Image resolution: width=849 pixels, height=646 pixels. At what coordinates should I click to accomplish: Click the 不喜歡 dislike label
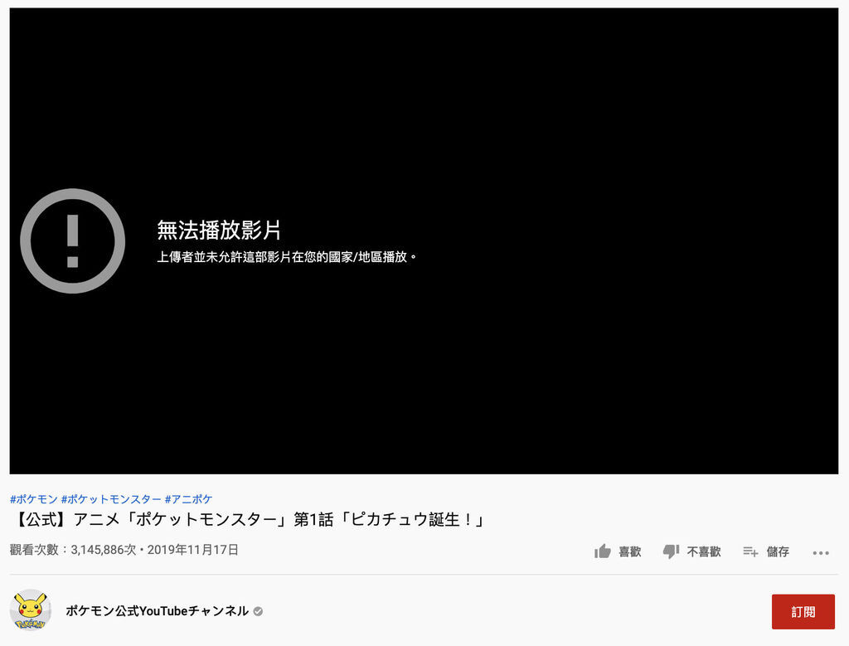click(x=704, y=551)
